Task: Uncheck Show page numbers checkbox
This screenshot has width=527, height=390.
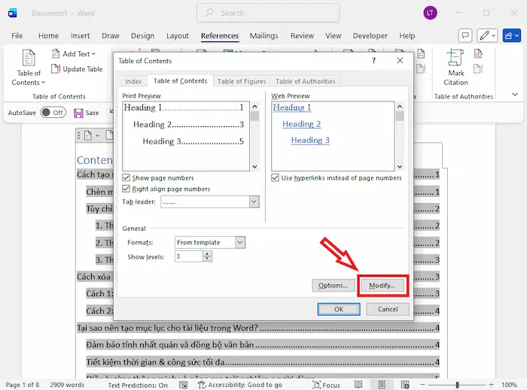Action: 126,178
